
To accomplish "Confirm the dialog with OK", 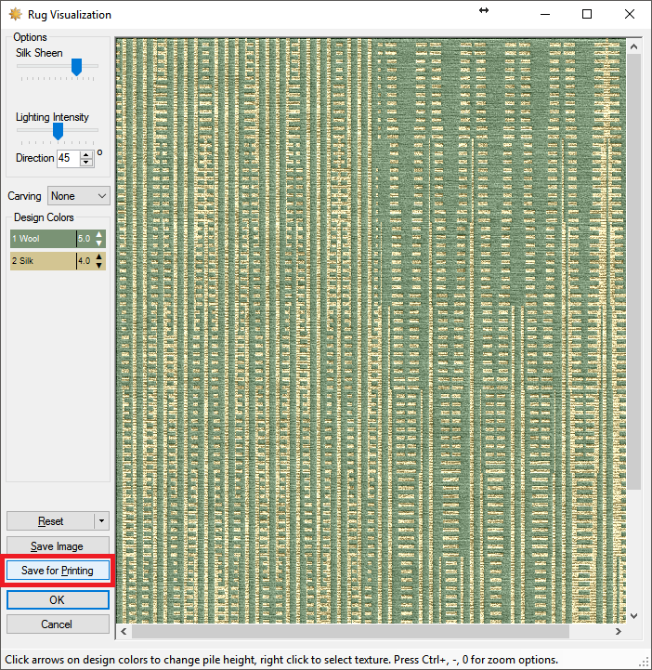I will 58,600.
